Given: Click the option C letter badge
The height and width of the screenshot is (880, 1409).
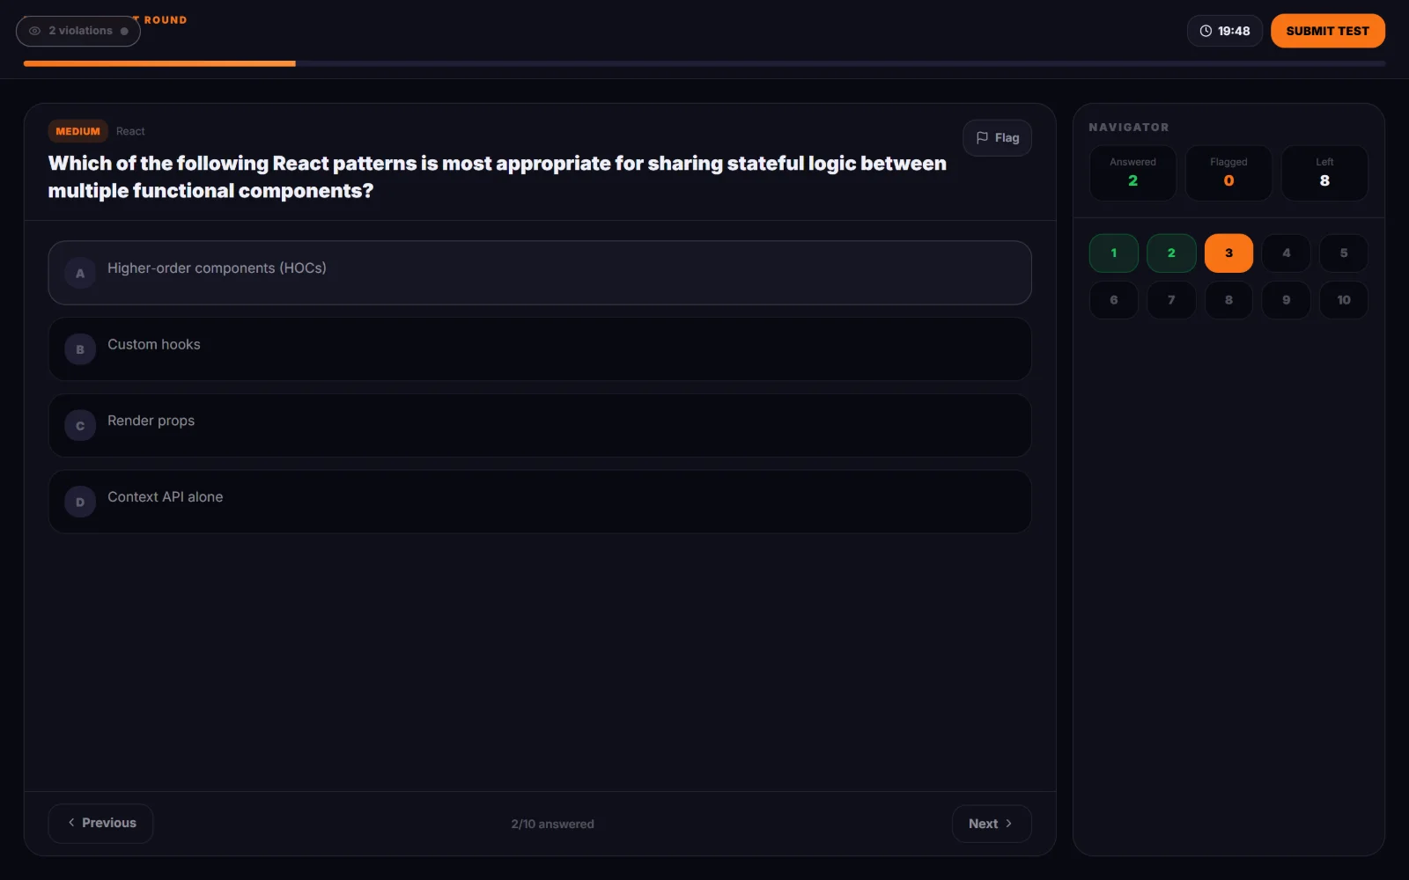Looking at the screenshot, I should tap(80, 426).
